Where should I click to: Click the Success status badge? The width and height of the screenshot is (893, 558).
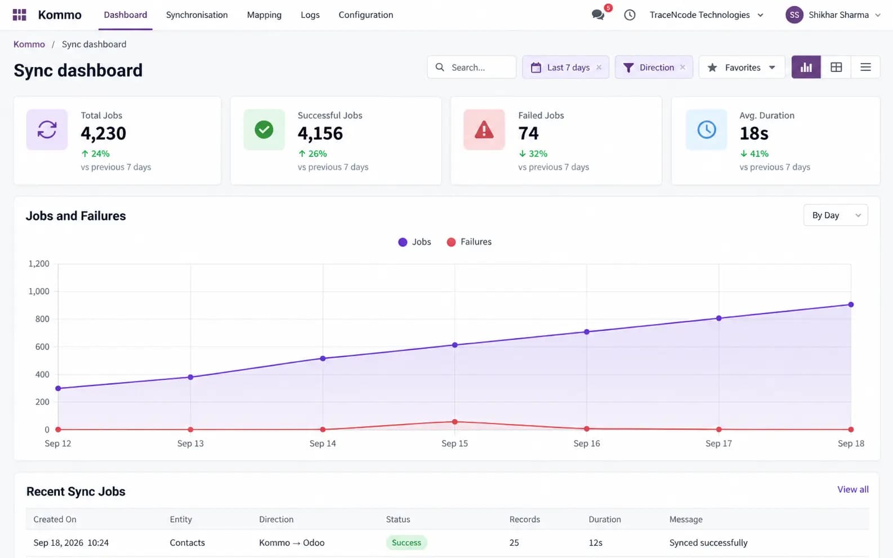407,543
